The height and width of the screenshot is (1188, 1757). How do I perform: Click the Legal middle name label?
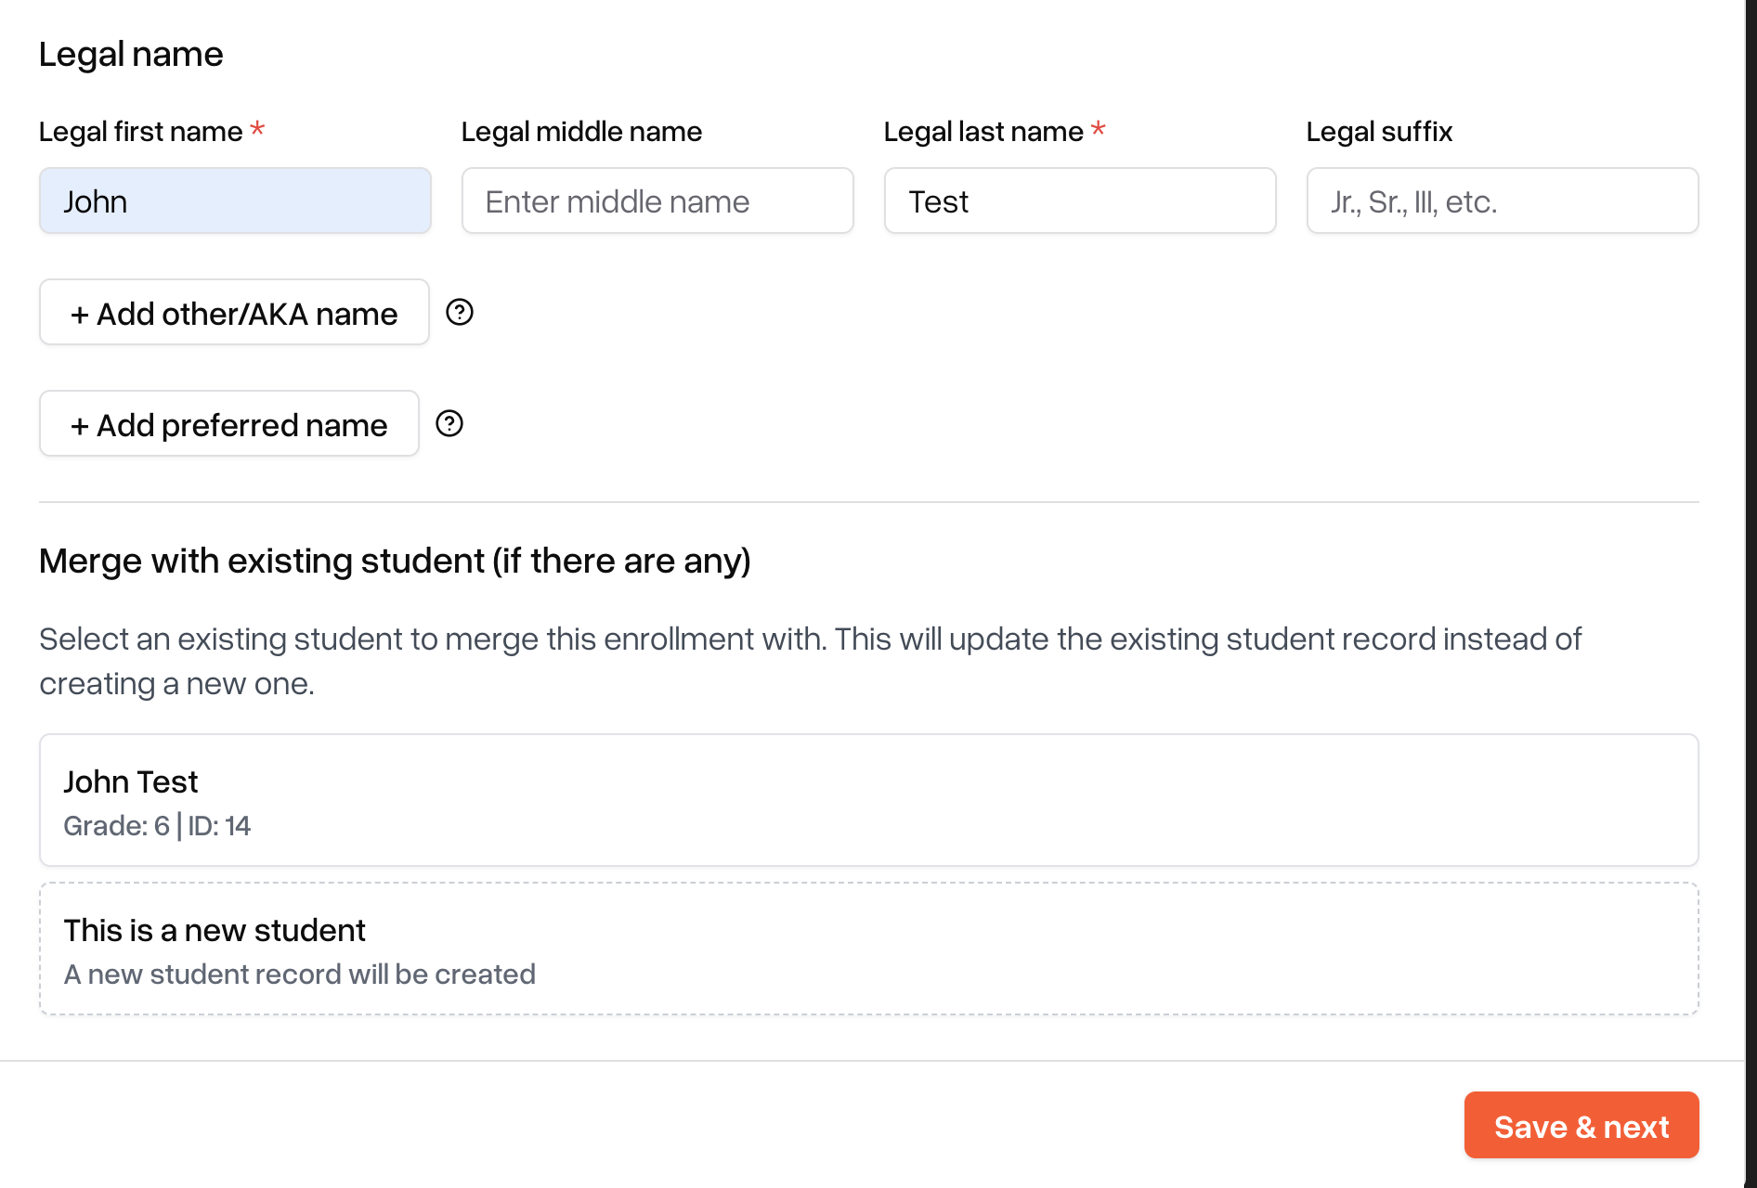[581, 132]
